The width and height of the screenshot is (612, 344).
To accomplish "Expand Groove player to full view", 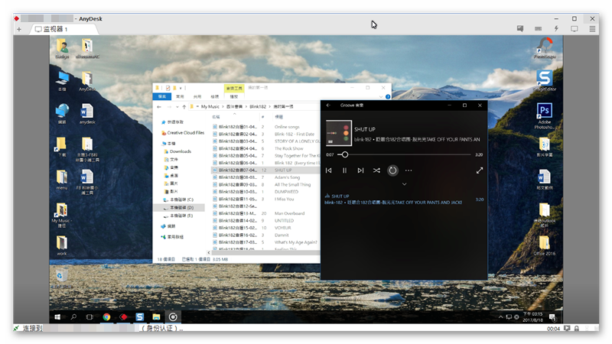I will tap(480, 170).
